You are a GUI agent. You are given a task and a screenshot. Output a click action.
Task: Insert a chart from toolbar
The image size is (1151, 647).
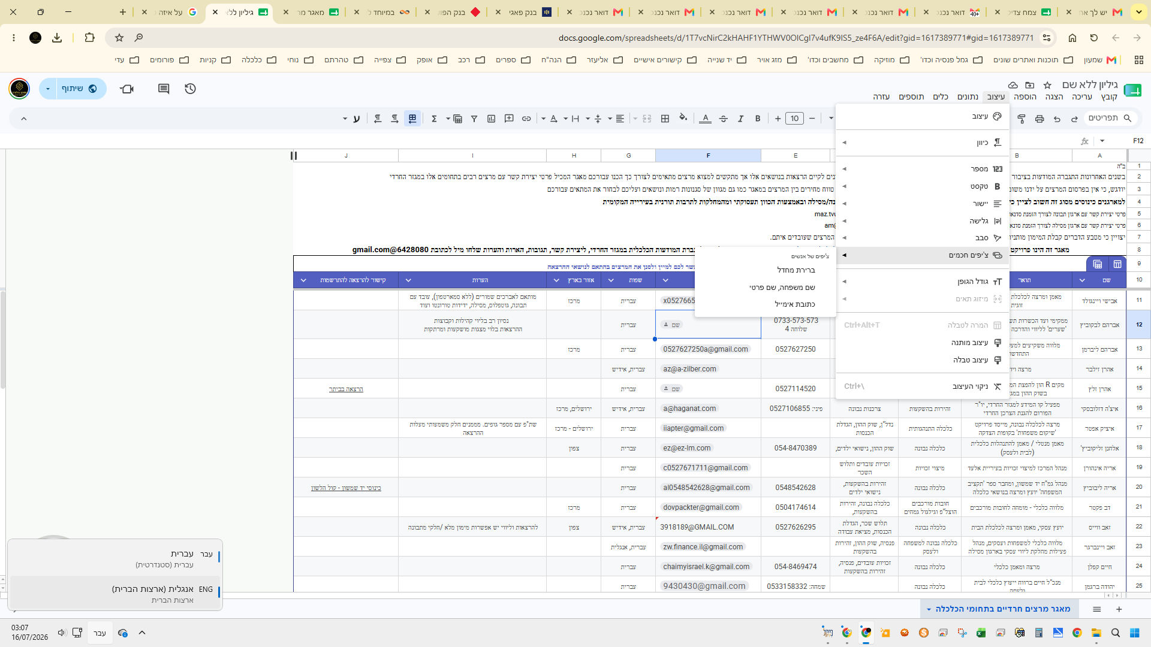[492, 119]
